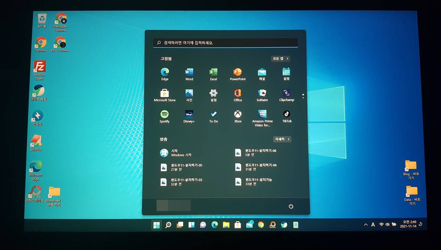Open the pinned Excel app
This screenshot has height=250, width=441.
coord(214,74)
